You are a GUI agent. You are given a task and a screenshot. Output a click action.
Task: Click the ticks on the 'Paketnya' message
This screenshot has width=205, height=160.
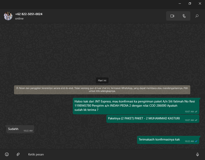(x=196, y=120)
